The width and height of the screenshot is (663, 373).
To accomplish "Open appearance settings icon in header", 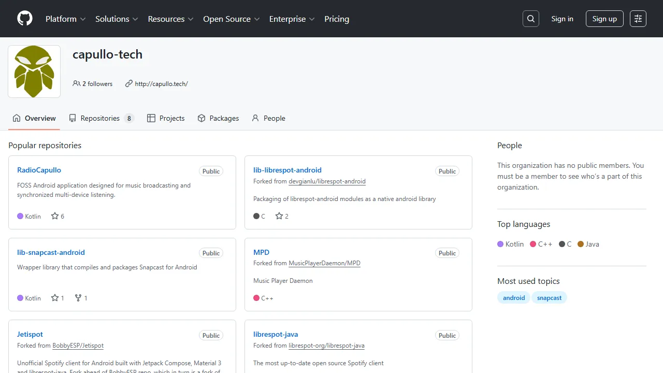I will tap(638, 19).
